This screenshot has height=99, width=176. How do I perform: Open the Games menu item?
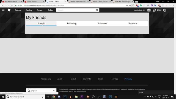(18, 10)
